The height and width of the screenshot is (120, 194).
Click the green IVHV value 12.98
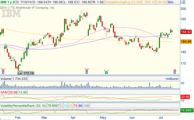[23, 92]
